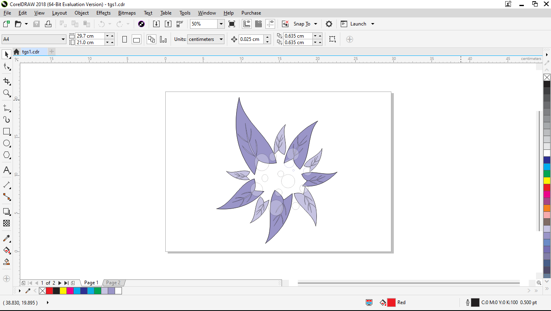Screen dimensions: 551x311
Task: Expand the cursor coordinates flyout in status bar
Action: coord(48,302)
